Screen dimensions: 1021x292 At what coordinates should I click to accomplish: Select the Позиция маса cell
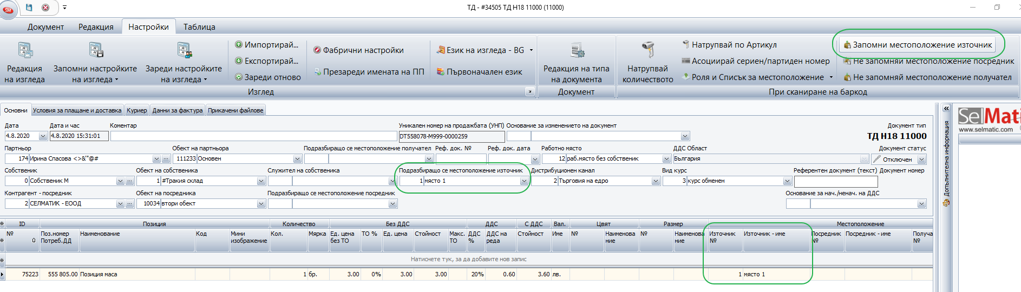point(137,274)
